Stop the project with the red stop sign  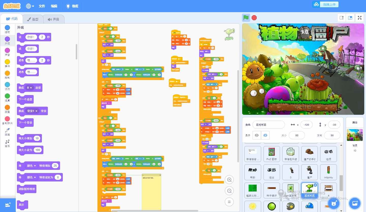click(x=254, y=18)
